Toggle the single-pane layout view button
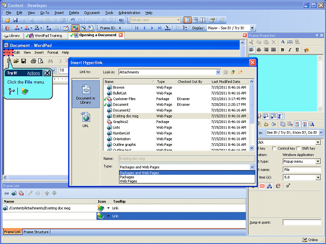Image resolution: width=326 pixels, height=244 pixels. pos(187,20)
